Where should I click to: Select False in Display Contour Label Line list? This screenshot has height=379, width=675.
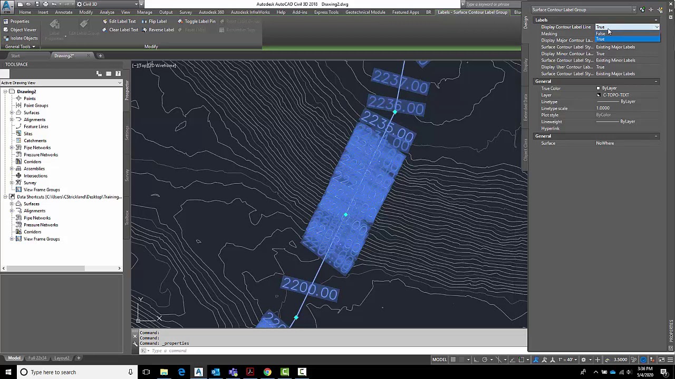click(x=628, y=34)
